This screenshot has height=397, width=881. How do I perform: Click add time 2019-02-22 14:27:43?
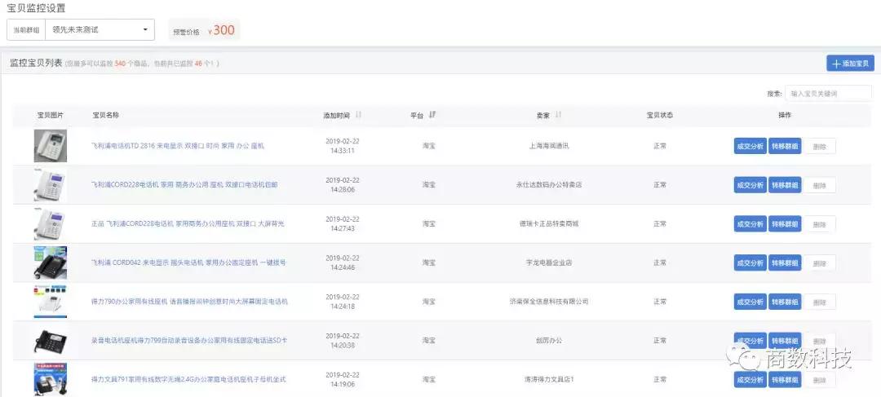[x=342, y=223]
